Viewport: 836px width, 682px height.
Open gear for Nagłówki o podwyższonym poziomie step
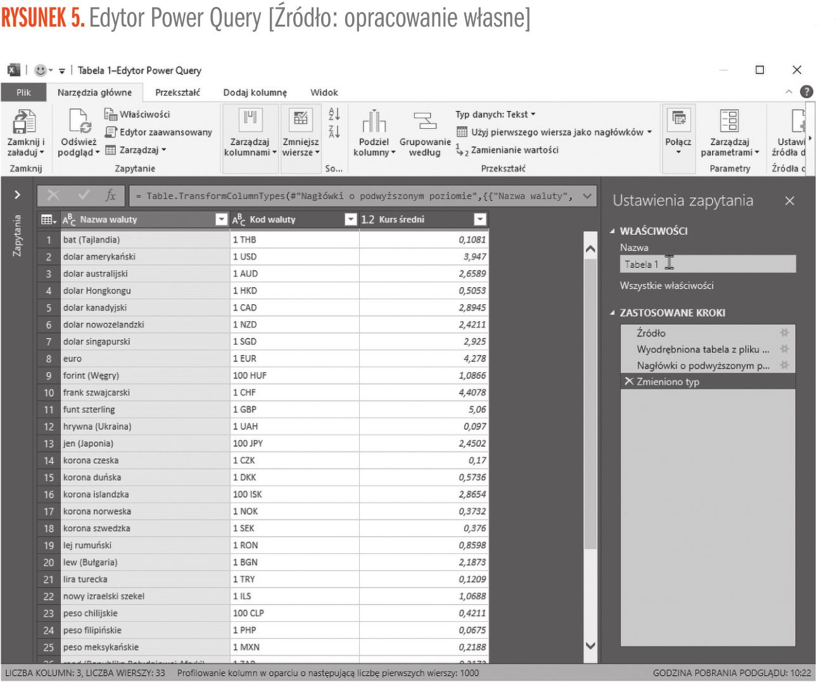pos(784,364)
